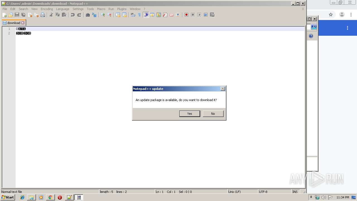This screenshot has width=357, height=201.
Task: Open the Windows Start menu
Action: pyautogui.click(x=8, y=197)
